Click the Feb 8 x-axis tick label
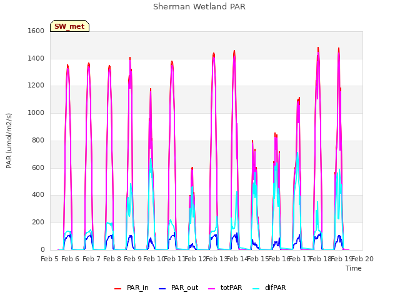Image resolution: width=400 pixels, height=300 pixels. [x=112, y=259]
